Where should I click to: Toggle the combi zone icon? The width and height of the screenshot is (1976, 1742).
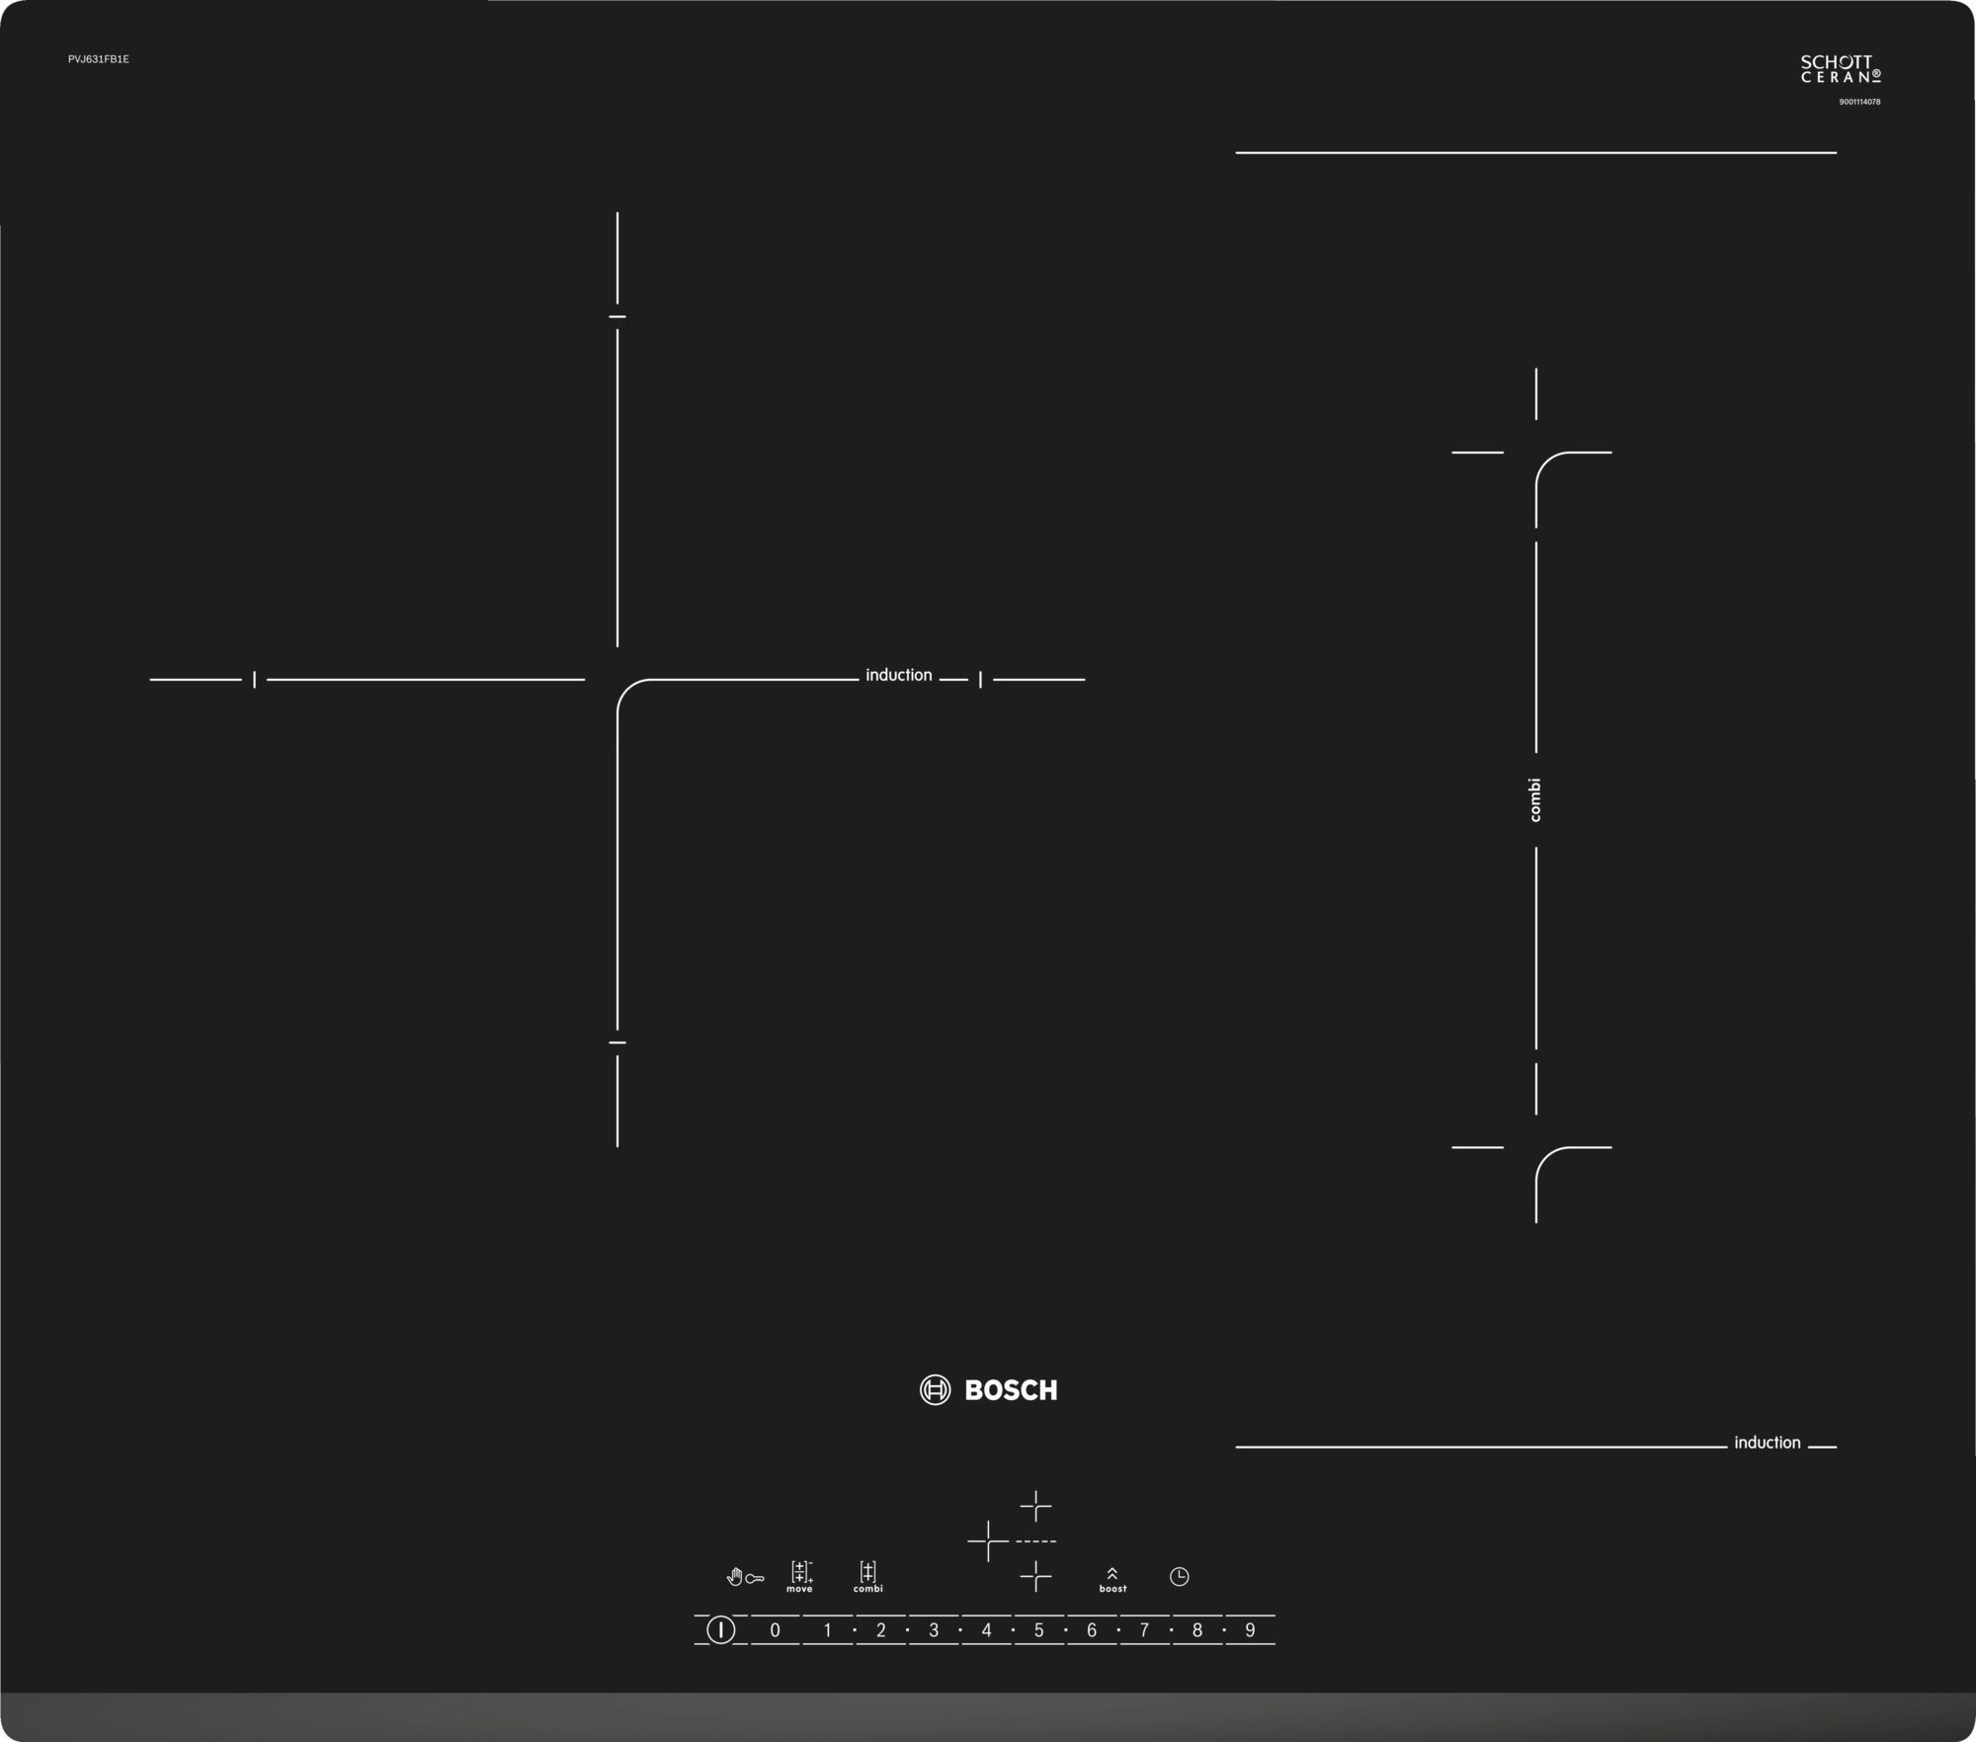(867, 1576)
